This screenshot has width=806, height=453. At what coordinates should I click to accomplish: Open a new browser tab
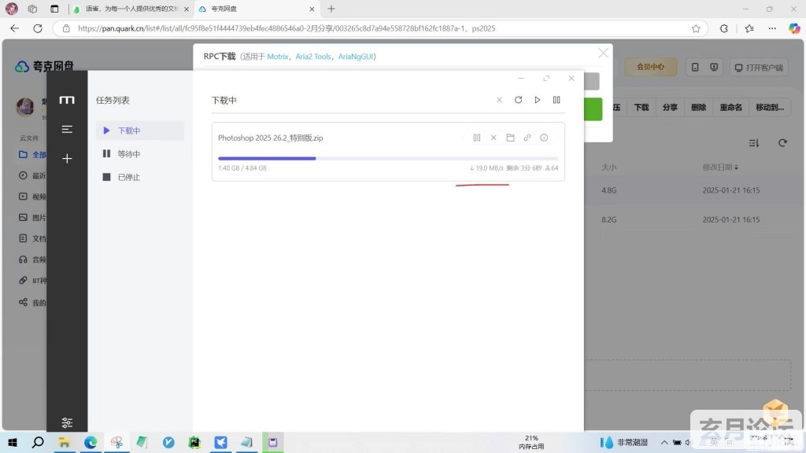(x=331, y=9)
